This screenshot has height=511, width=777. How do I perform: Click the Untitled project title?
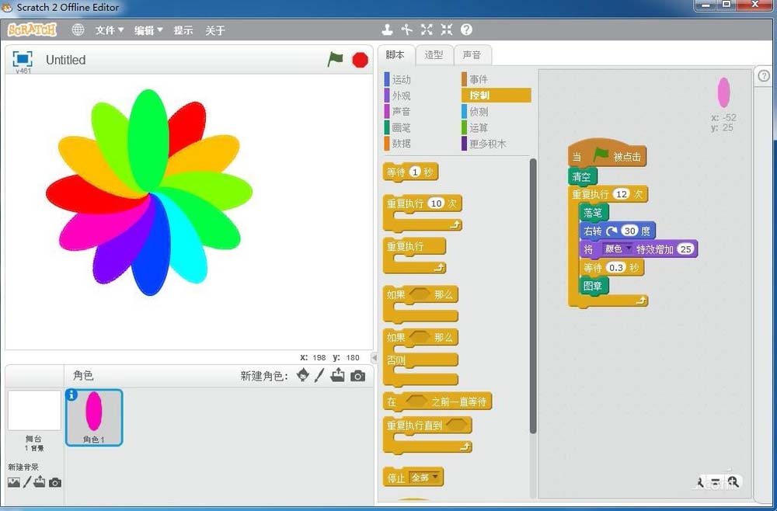pyautogui.click(x=65, y=60)
